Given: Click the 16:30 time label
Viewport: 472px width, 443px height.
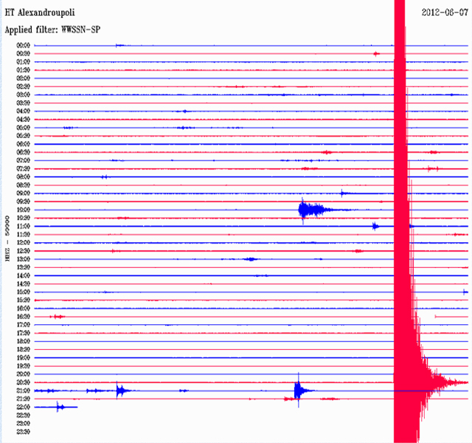Looking at the screenshot, I should tap(23, 317).
